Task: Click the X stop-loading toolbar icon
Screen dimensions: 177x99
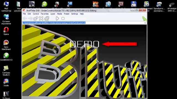Action: (x=41, y=18)
